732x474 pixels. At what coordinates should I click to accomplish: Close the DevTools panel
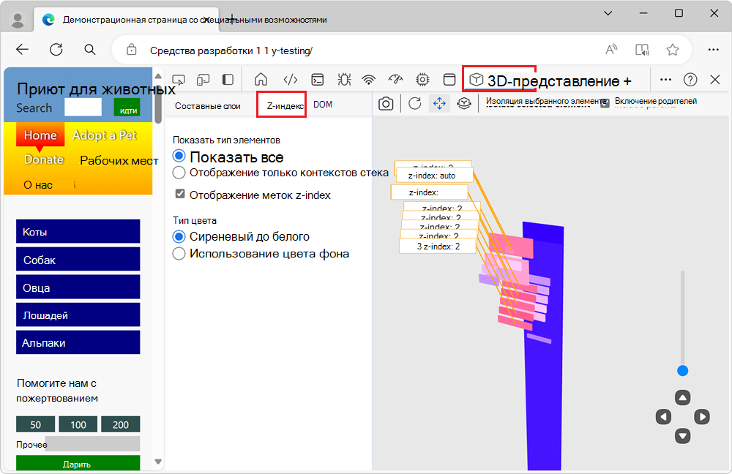click(714, 80)
